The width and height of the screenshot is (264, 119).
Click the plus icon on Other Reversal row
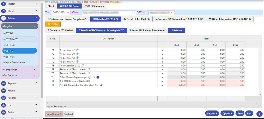(98, 77)
